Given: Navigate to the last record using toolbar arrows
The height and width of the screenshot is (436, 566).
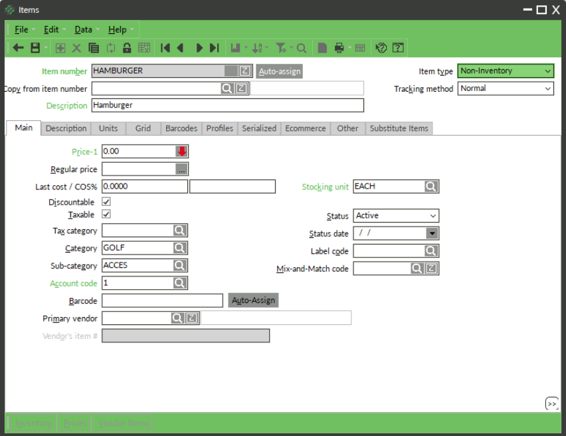Looking at the screenshot, I should tap(214, 47).
